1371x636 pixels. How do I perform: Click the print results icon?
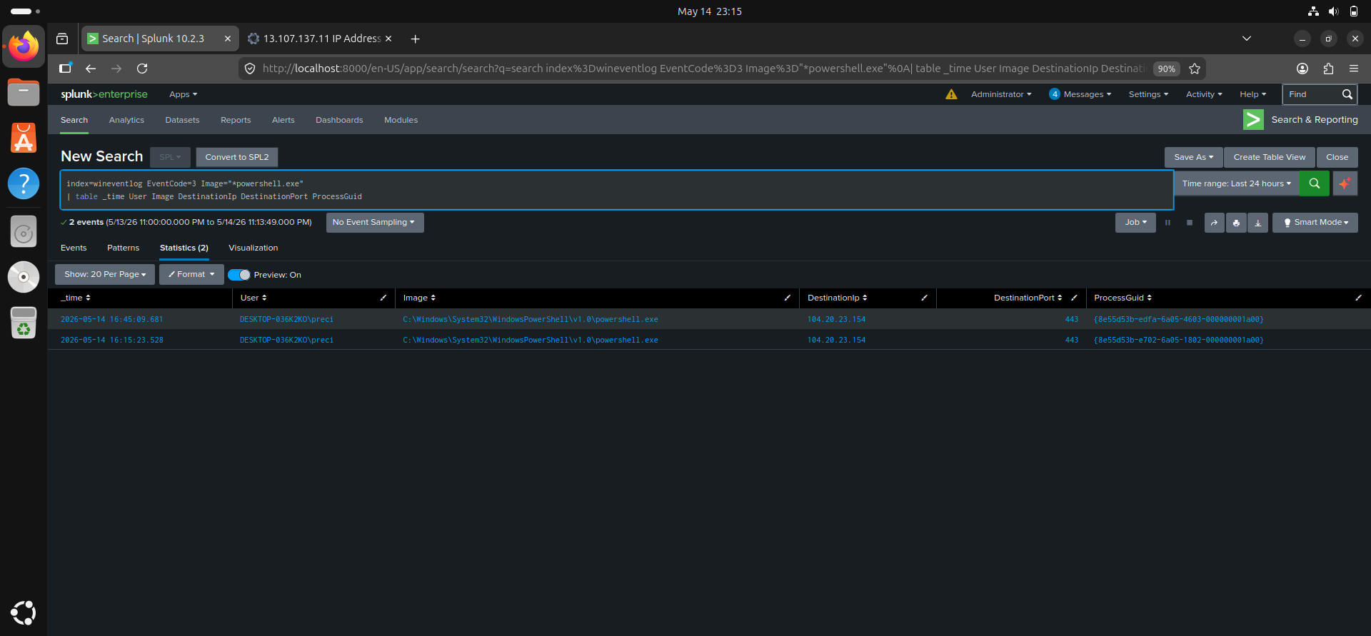(x=1236, y=223)
